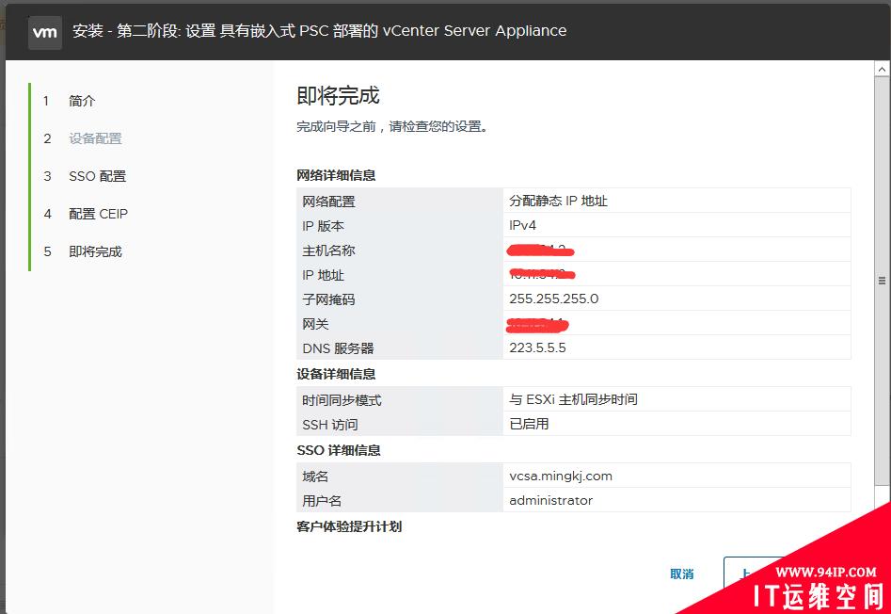The width and height of the screenshot is (891, 614).
Task: Select step 5 即将完成
Action: [95, 251]
